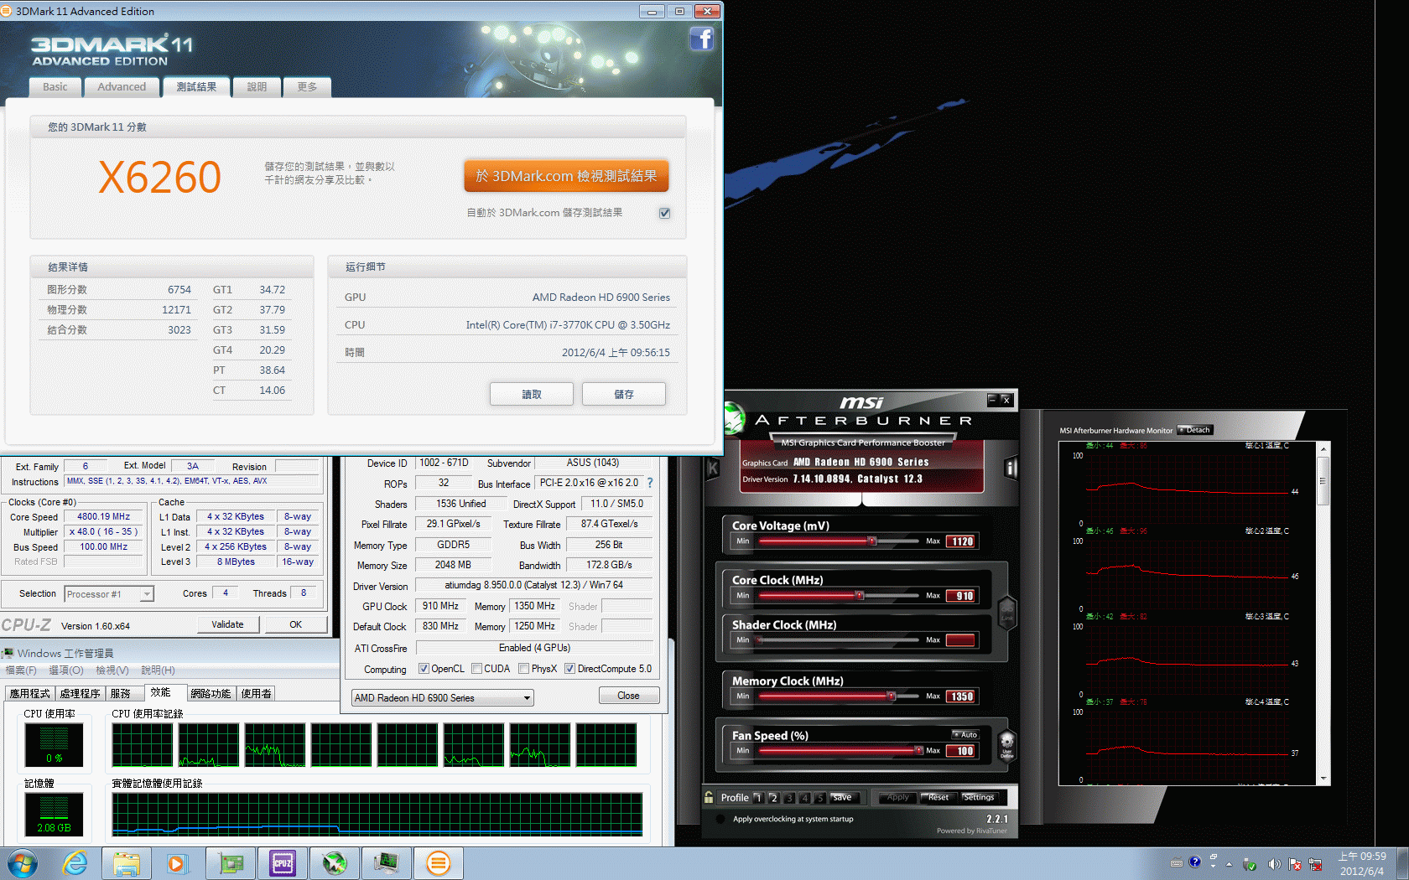Open Windows Media Player taskbar icon

click(x=177, y=863)
